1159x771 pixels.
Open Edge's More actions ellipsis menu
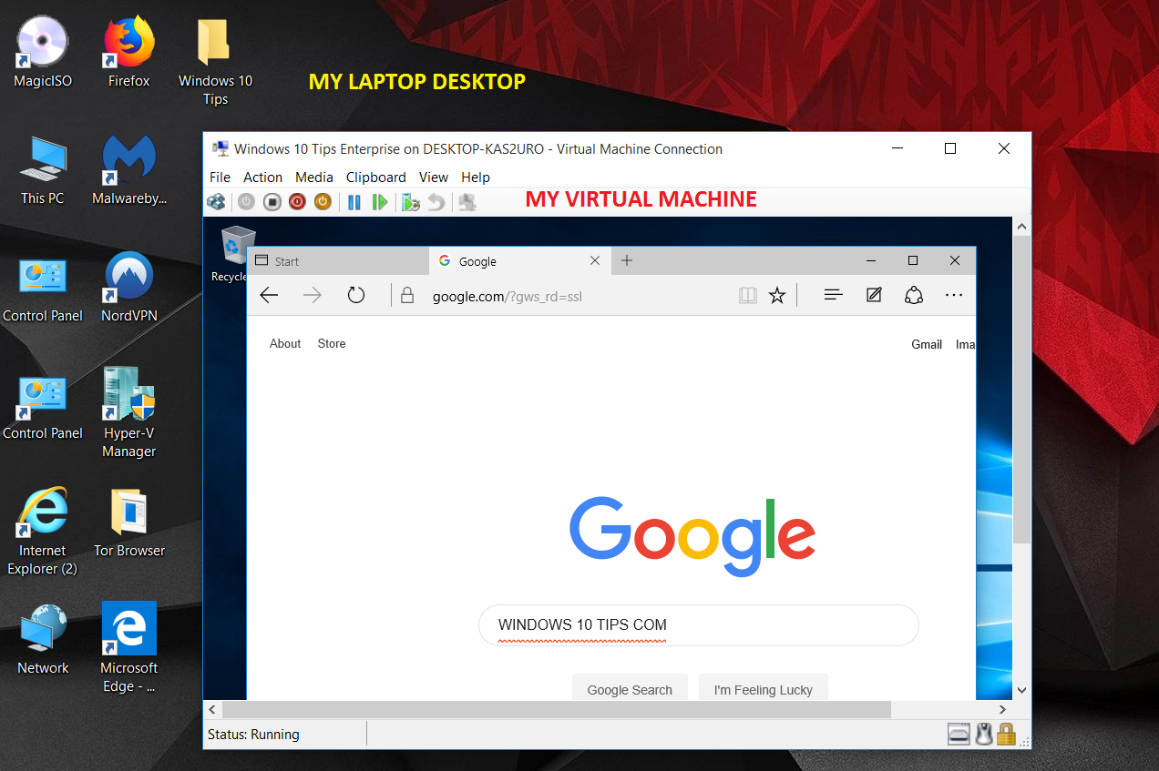click(954, 295)
